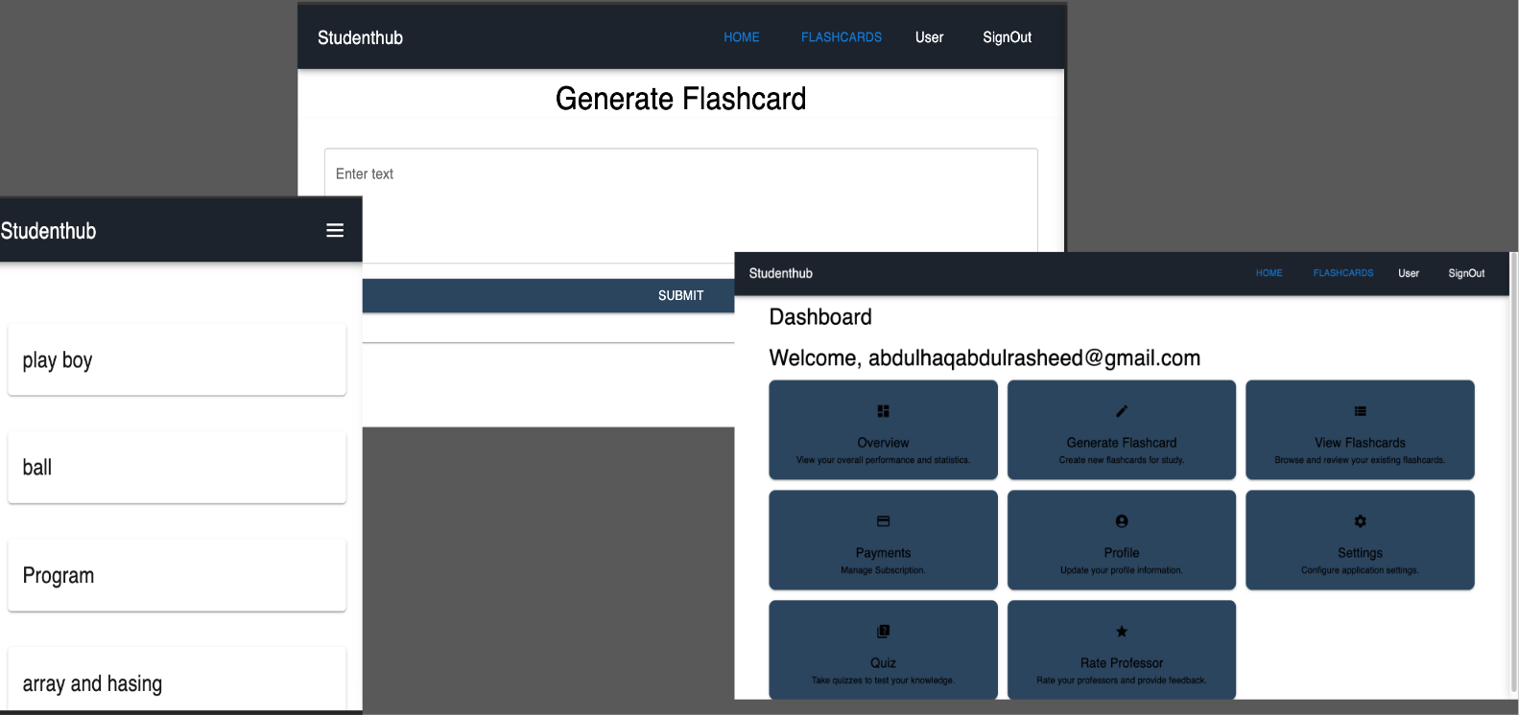Click the Overview card title text
Viewport: 1519px width, 715px height.
tap(883, 443)
